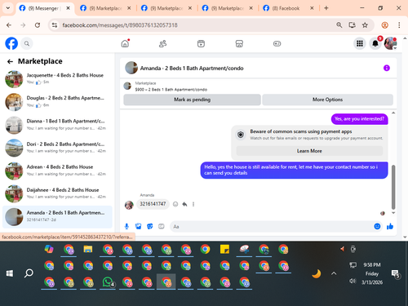This screenshot has height=306, width=408.
Task: Open the purple conversation information icon
Action: pos(387,68)
